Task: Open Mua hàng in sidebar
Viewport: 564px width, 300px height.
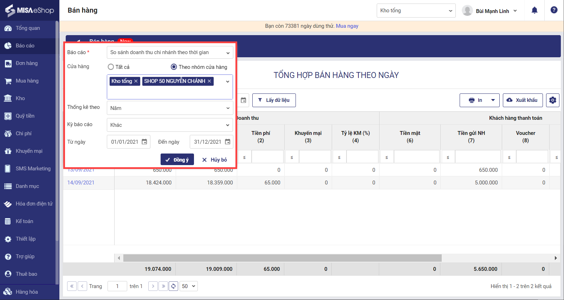Action: click(x=28, y=81)
